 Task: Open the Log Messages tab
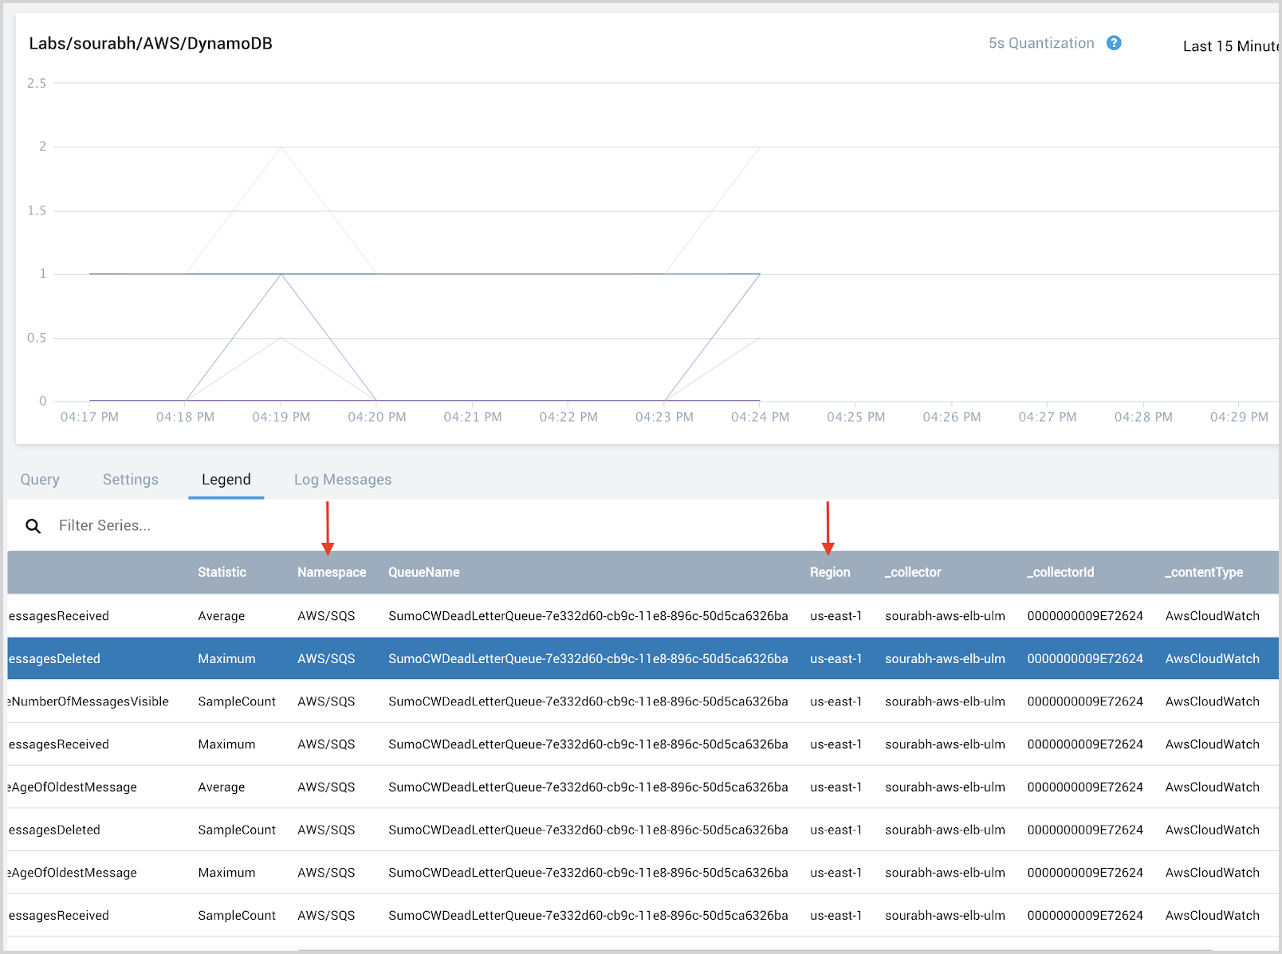click(343, 480)
